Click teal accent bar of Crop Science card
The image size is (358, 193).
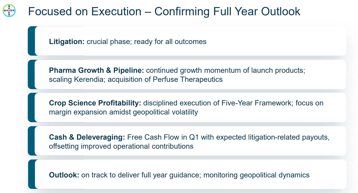click(x=31, y=108)
